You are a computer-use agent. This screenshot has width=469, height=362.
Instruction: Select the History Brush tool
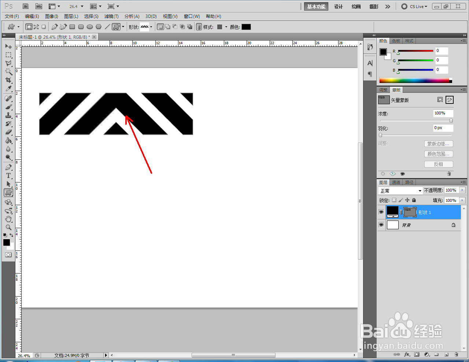coord(8,124)
